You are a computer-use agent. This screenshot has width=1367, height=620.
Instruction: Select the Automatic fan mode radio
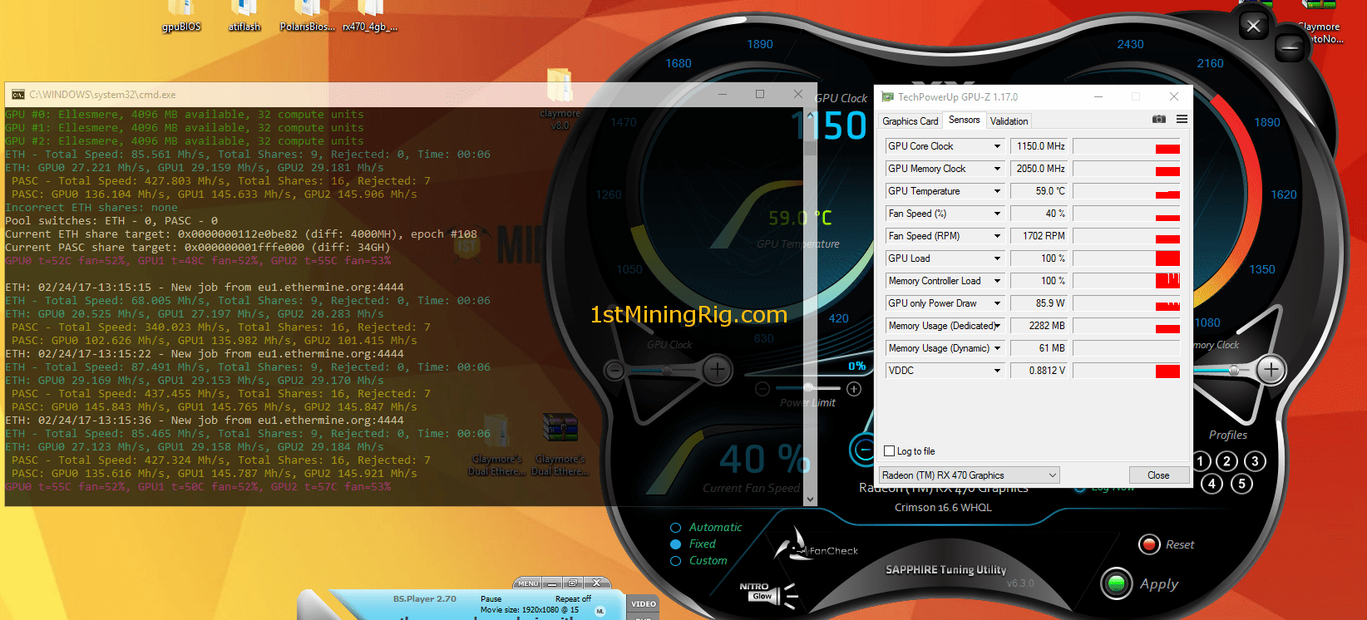676,528
